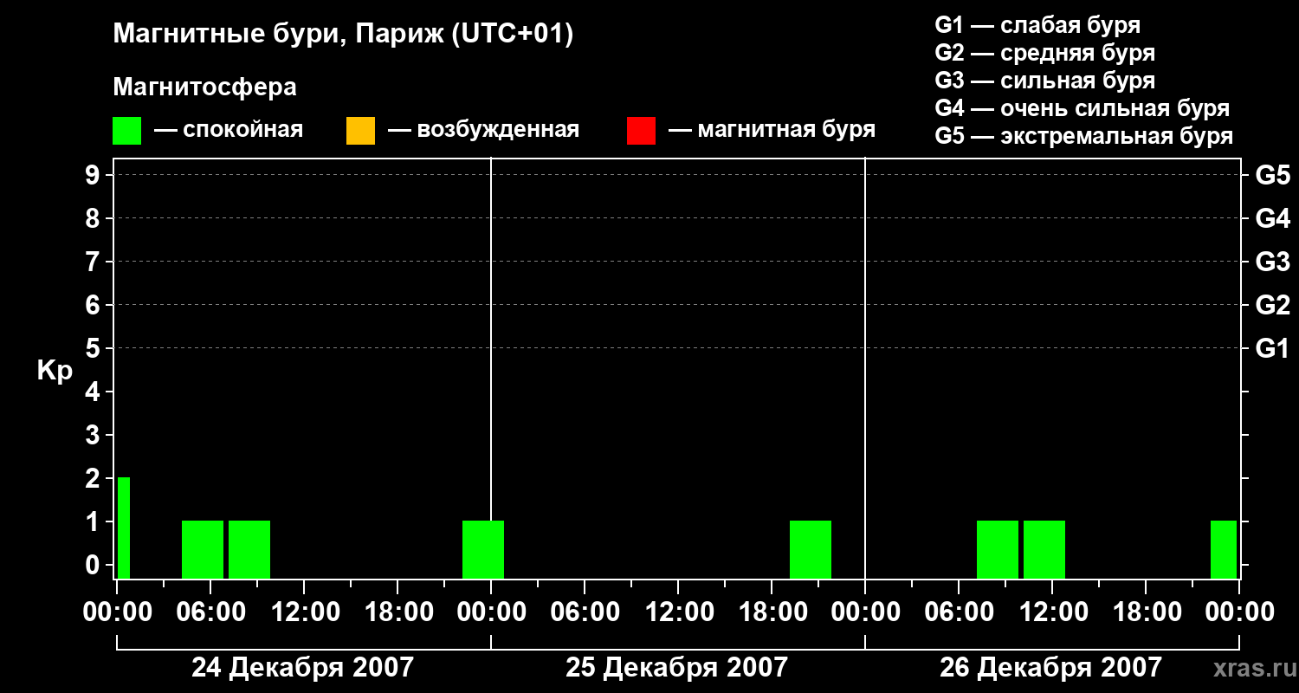Click the orange 'возбужденная' legend swatch

(x=360, y=131)
